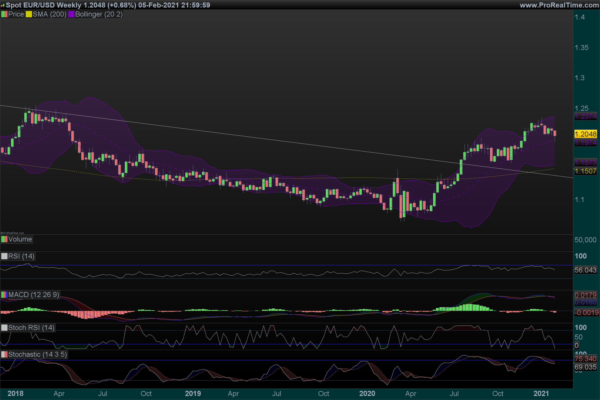Open the RSI (14) label settings
The width and height of the screenshot is (600, 400).
21,256
